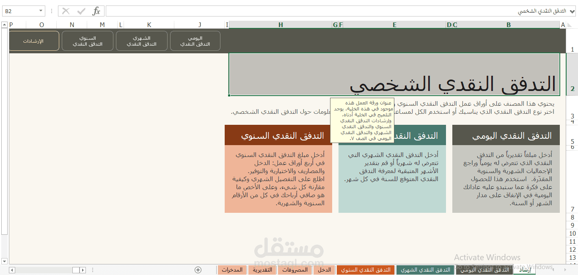
Task: Switch to the المدخرات sheet tab
Action: tap(232, 269)
